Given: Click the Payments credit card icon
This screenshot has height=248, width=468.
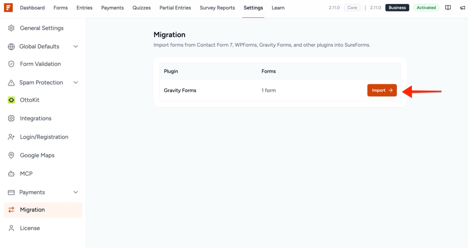Looking at the screenshot, I should point(11,192).
